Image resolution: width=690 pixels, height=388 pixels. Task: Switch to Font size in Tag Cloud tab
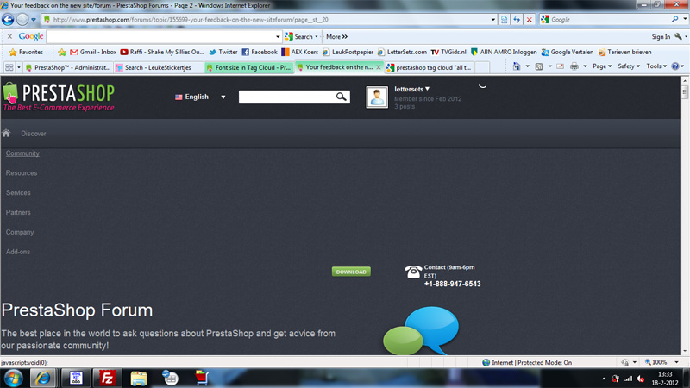[x=248, y=67]
